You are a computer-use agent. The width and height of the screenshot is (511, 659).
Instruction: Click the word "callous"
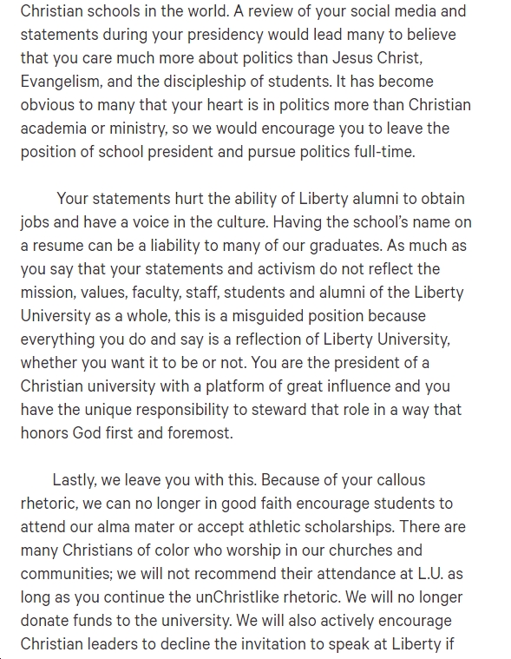coord(401,479)
